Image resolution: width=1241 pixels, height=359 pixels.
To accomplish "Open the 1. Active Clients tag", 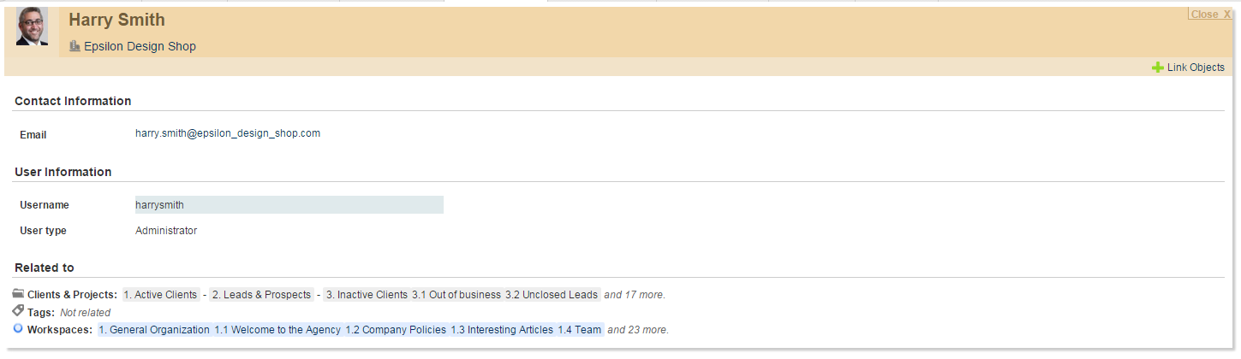I will click(160, 295).
